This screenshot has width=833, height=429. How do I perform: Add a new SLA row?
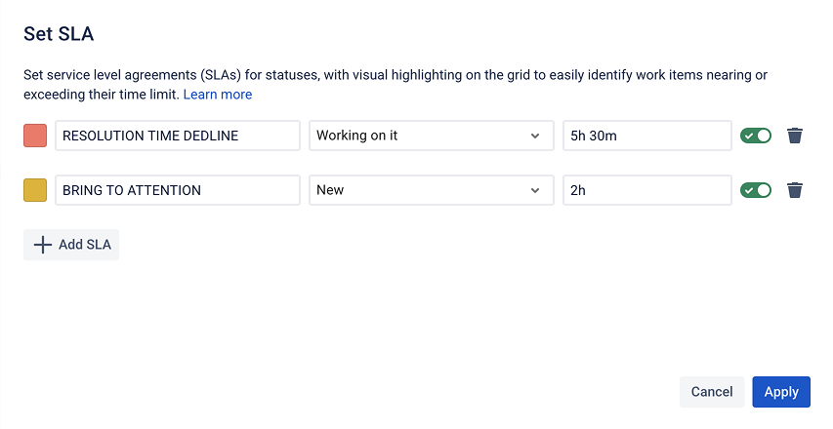71,245
